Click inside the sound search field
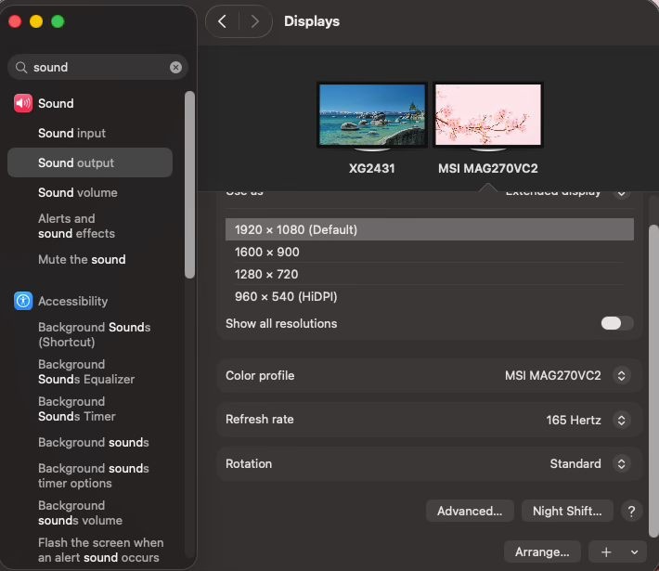Image resolution: width=659 pixels, height=571 pixels. [97, 67]
